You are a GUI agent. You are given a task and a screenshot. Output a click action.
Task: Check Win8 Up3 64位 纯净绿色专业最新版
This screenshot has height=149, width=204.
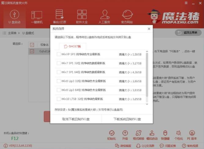pos(59,90)
